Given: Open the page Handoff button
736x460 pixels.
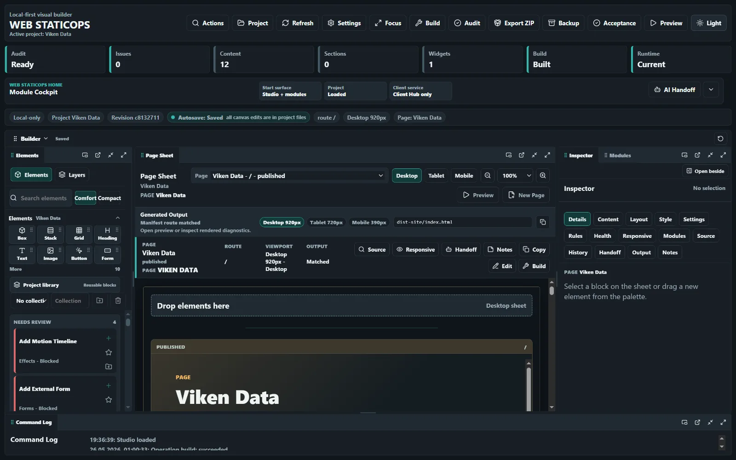Looking at the screenshot, I should click(x=461, y=249).
